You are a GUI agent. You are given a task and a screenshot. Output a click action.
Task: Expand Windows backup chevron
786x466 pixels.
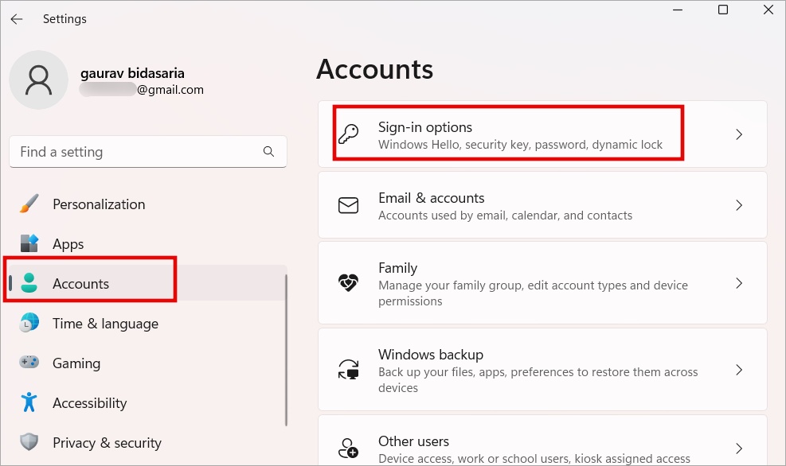point(739,370)
